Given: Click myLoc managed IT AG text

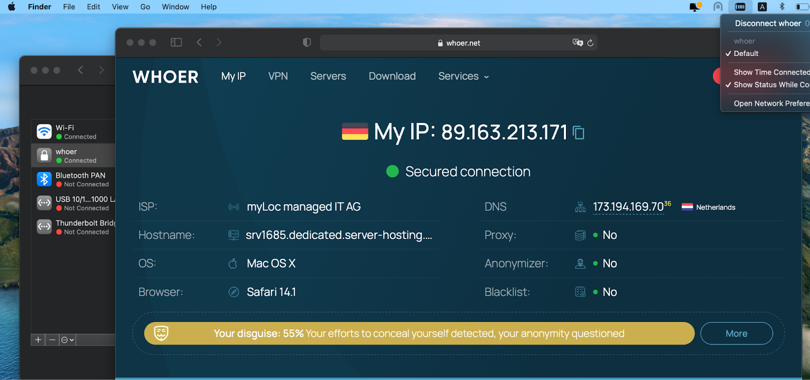Looking at the screenshot, I should [x=304, y=207].
